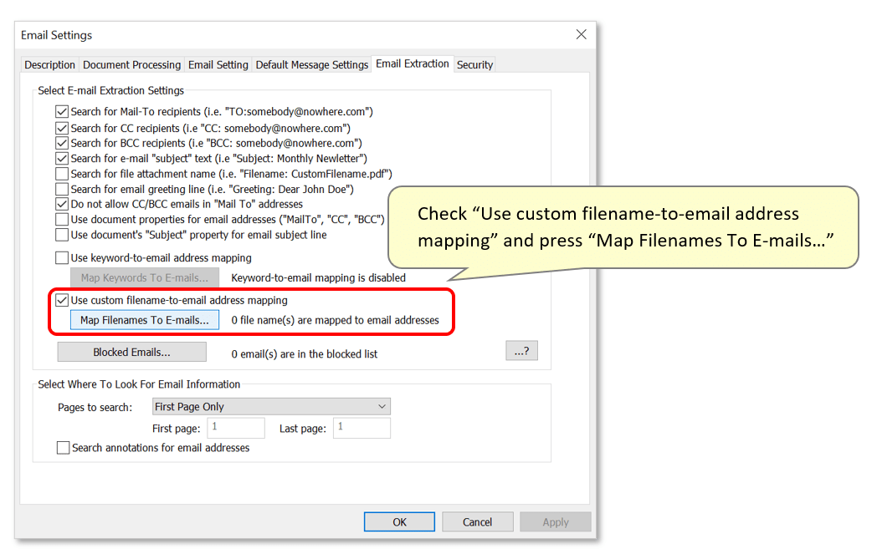Click the Map Filenames To E-mails button

[144, 320]
